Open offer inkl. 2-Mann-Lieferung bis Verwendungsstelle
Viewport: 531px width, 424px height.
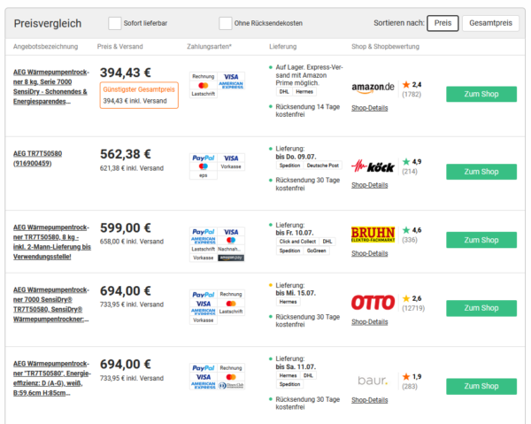coord(52,243)
